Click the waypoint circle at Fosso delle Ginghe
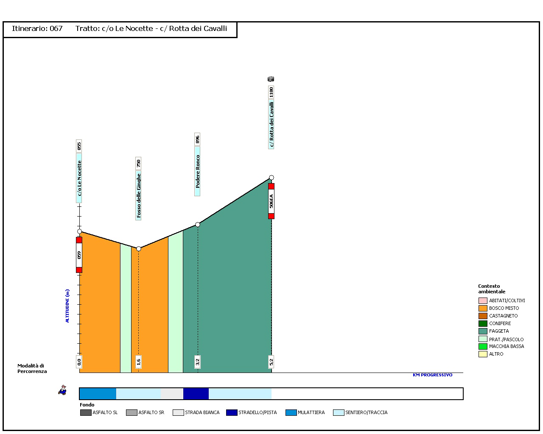 coord(139,249)
